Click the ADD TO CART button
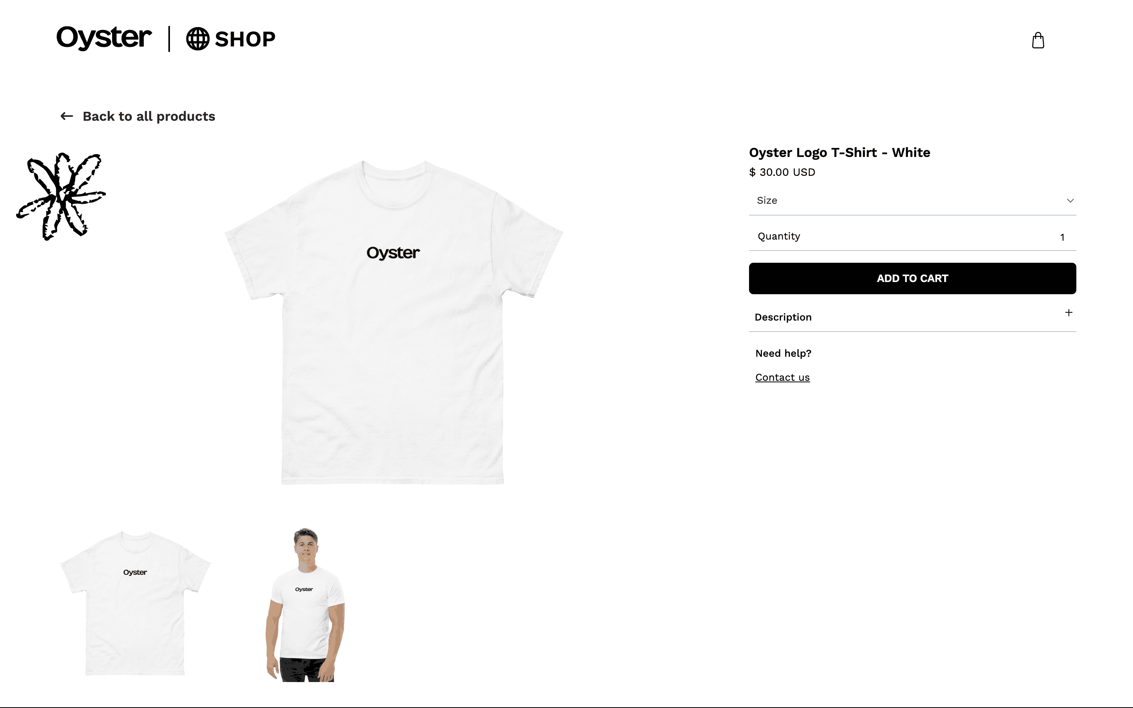 (x=912, y=278)
